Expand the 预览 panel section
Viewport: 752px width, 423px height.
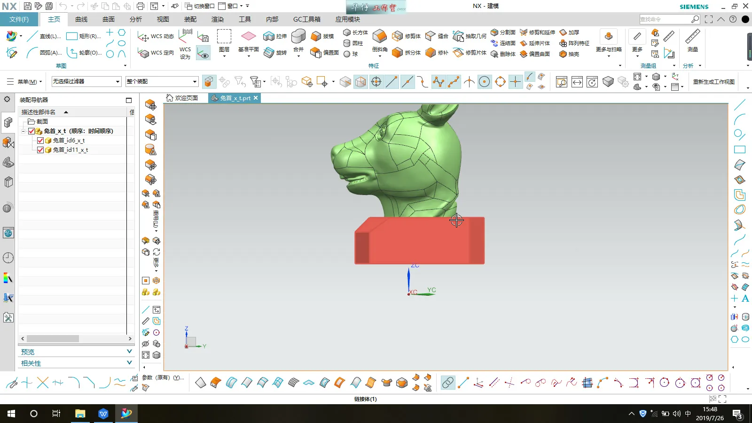(75, 352)
